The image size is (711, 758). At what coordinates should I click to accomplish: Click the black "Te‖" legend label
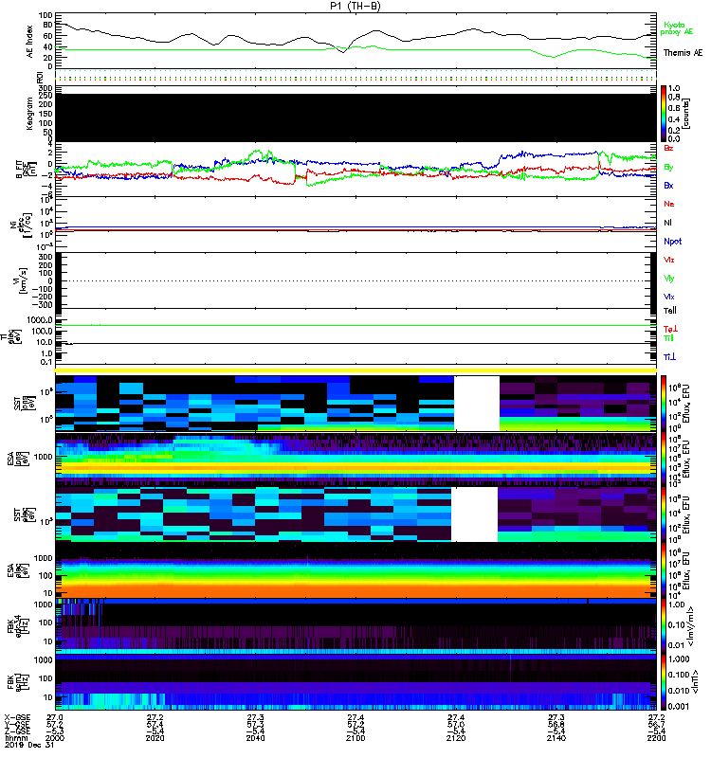coord(670,311)
